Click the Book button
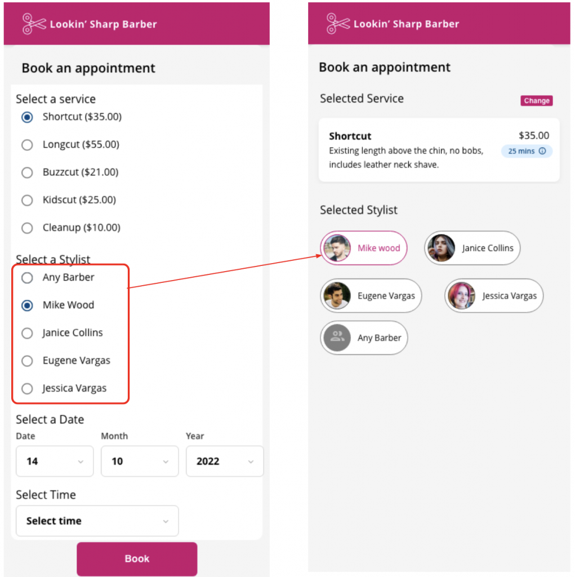Screen dimensions: 575x577 [136, 558]
